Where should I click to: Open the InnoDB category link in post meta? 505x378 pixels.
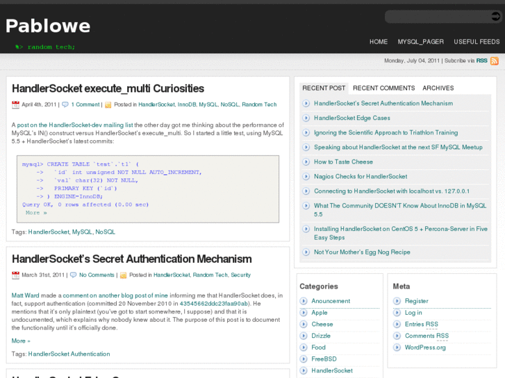coord(187,105)
